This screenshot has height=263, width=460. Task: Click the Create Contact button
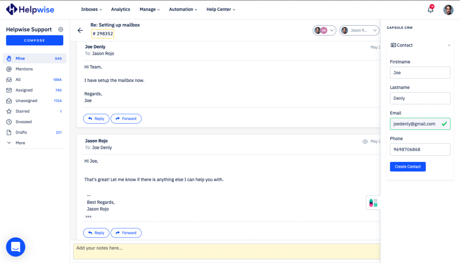[407, 167]
